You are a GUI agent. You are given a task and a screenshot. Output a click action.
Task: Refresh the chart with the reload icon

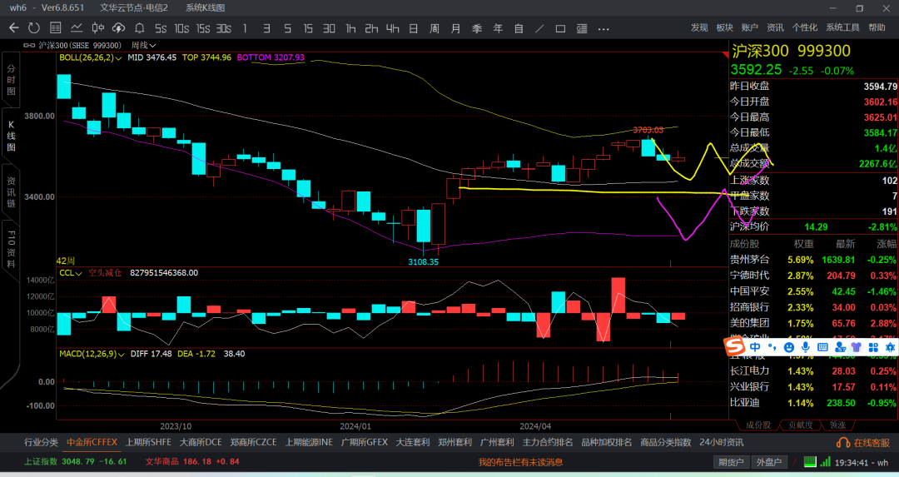coord(34,28)
